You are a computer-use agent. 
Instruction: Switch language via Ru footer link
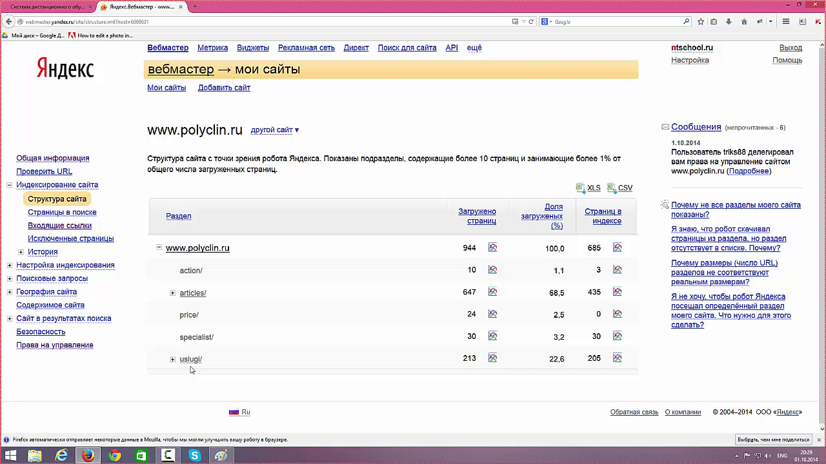tap(240, 412)
